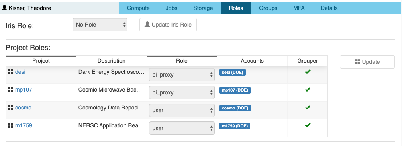Switch to the Compute tab

[x=138, y=8]
